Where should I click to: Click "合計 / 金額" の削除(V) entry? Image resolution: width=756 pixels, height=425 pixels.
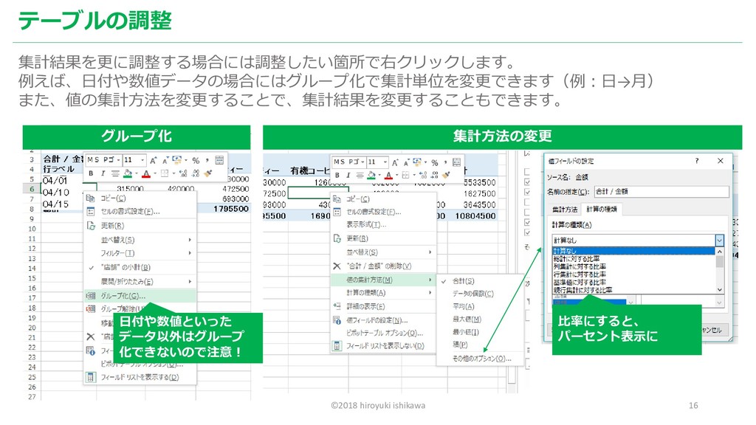[384, 266]
